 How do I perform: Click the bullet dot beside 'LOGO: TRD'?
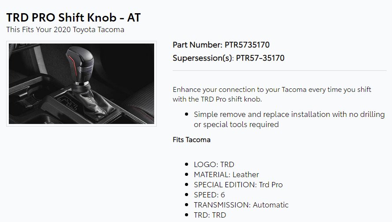pos(186,164)
